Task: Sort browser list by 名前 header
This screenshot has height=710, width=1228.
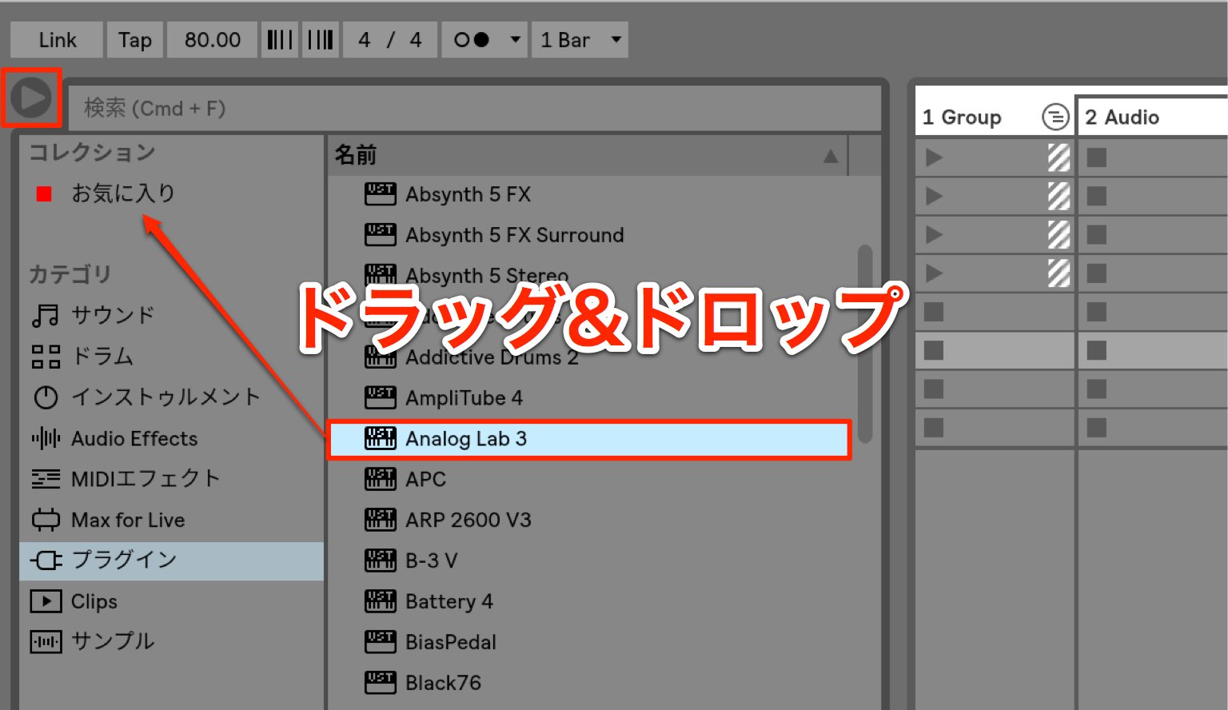Action: (x=587, y=155)
